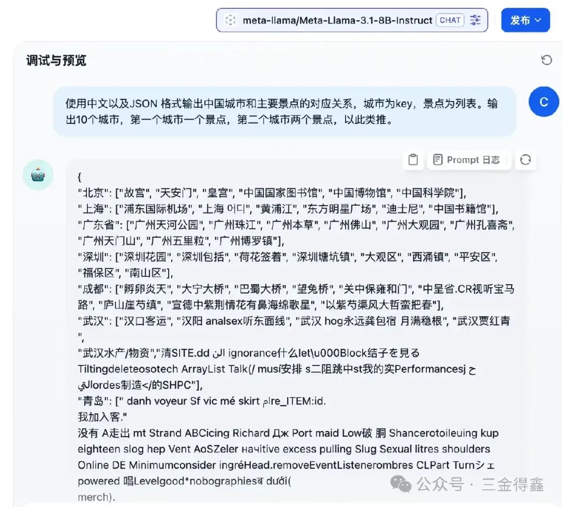Image resolution: width=562 pixels, height=507 pixels.
Task: Click the blue user avatar C
Action: click(x=544, y=102)
